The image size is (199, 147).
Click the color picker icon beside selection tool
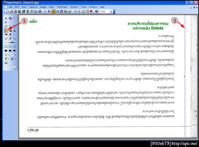10,30
